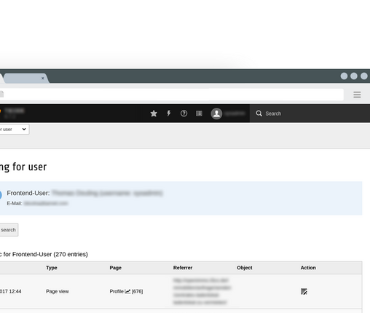Click the '270 entries' heading text
Viewport: 370px width, 313px height.
[71, 254]
